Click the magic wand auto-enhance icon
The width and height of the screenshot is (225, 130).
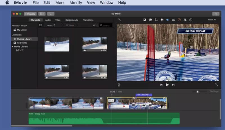click(x=120, y=20)
